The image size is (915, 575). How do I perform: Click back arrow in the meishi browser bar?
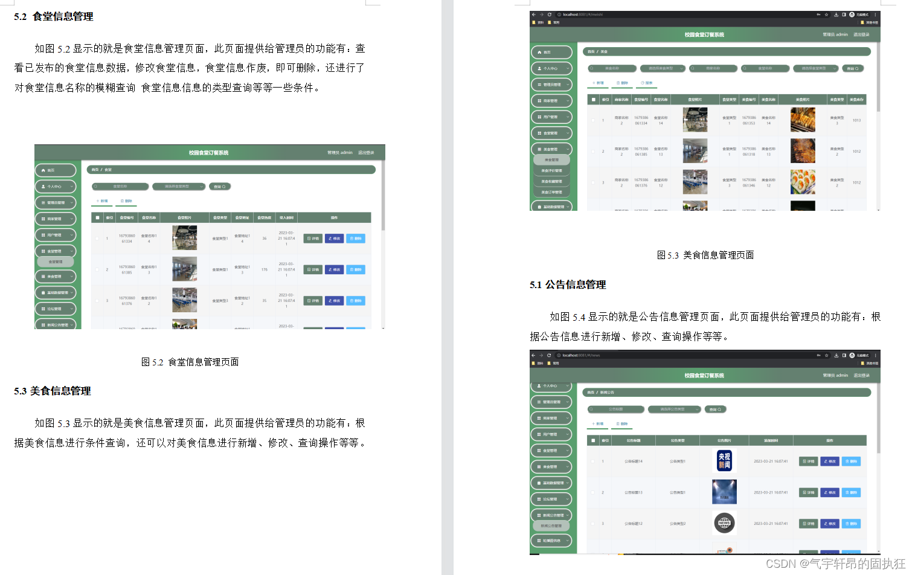pyautogui.click(x=534, y=14)
